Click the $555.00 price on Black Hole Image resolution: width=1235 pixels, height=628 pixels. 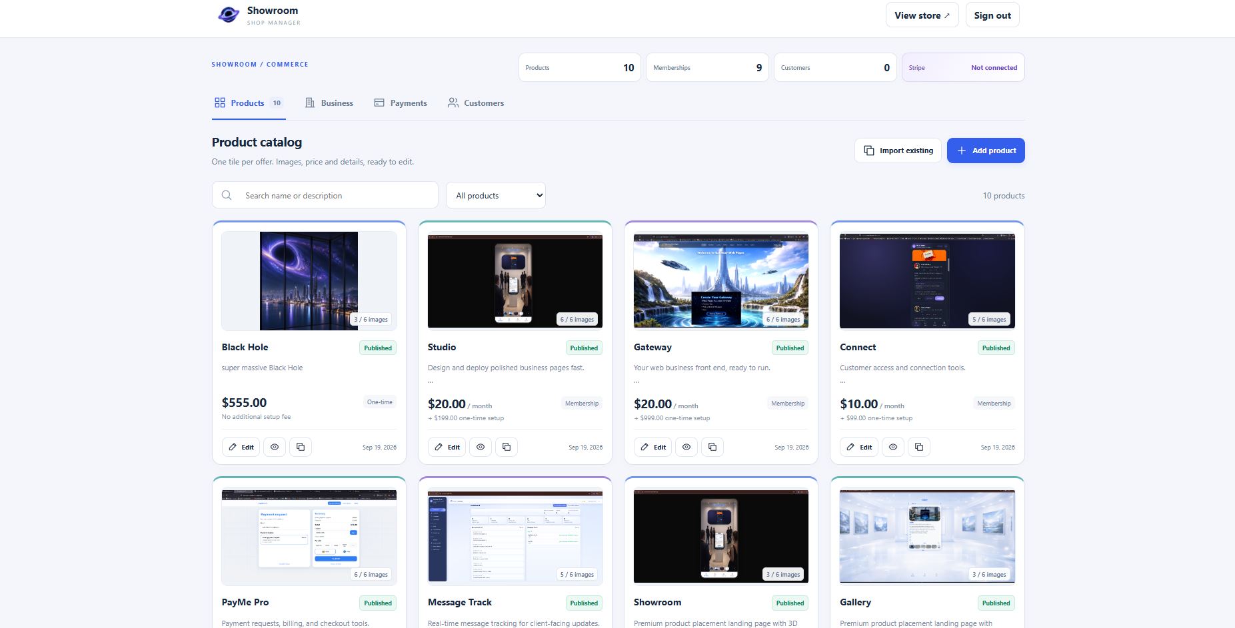point(244,402)
